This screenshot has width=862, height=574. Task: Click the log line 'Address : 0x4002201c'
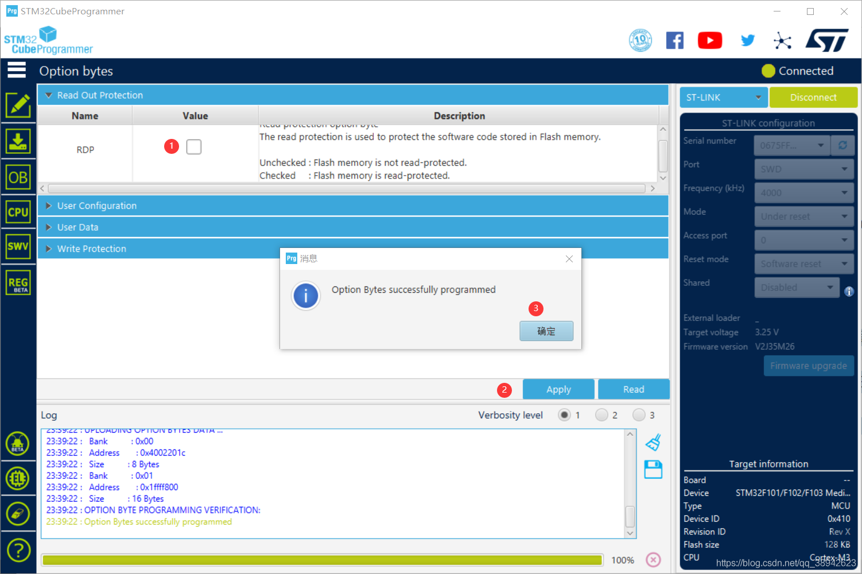pos(116,453)
